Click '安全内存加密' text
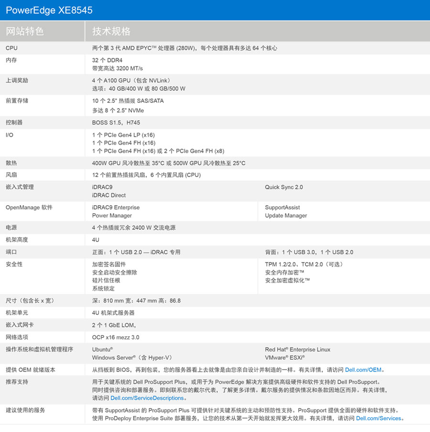The width and height of the screenshot is (430, 432). pyautogui.click(x=284, y=273)
